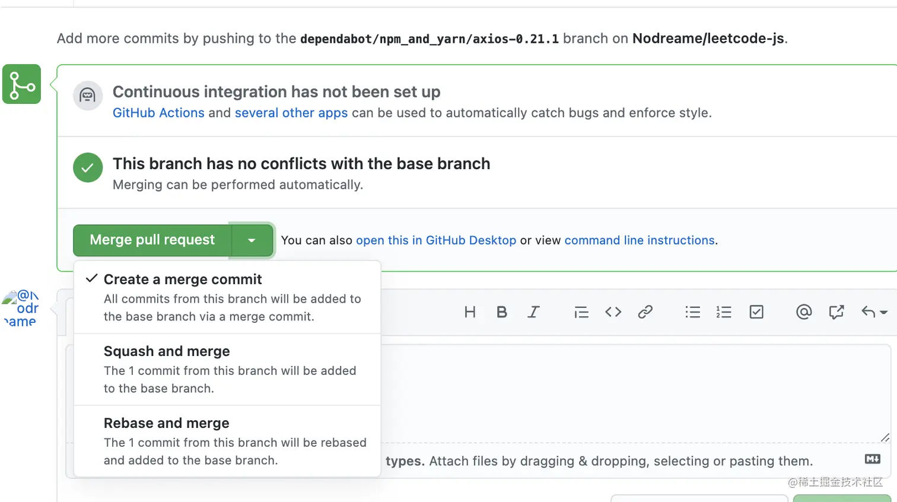Viewport: 897px width, 502px height.
Task: Click the Merge pull request button
Action: coord(152,240)
